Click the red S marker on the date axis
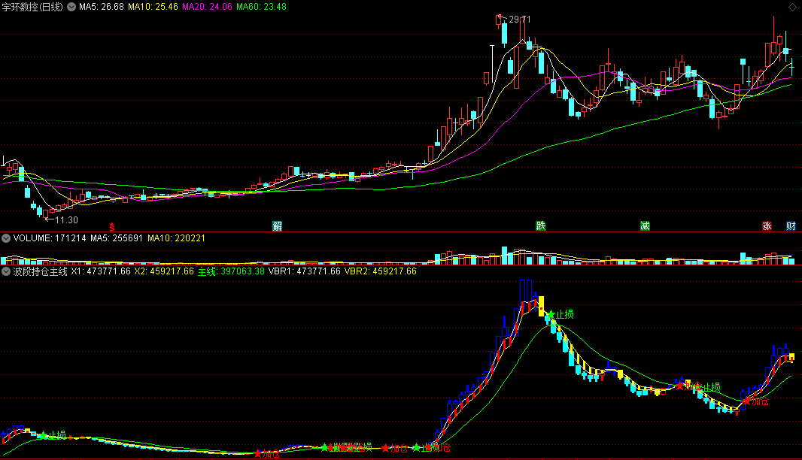Screen dimensions: 802x460 tap(112, 226)
